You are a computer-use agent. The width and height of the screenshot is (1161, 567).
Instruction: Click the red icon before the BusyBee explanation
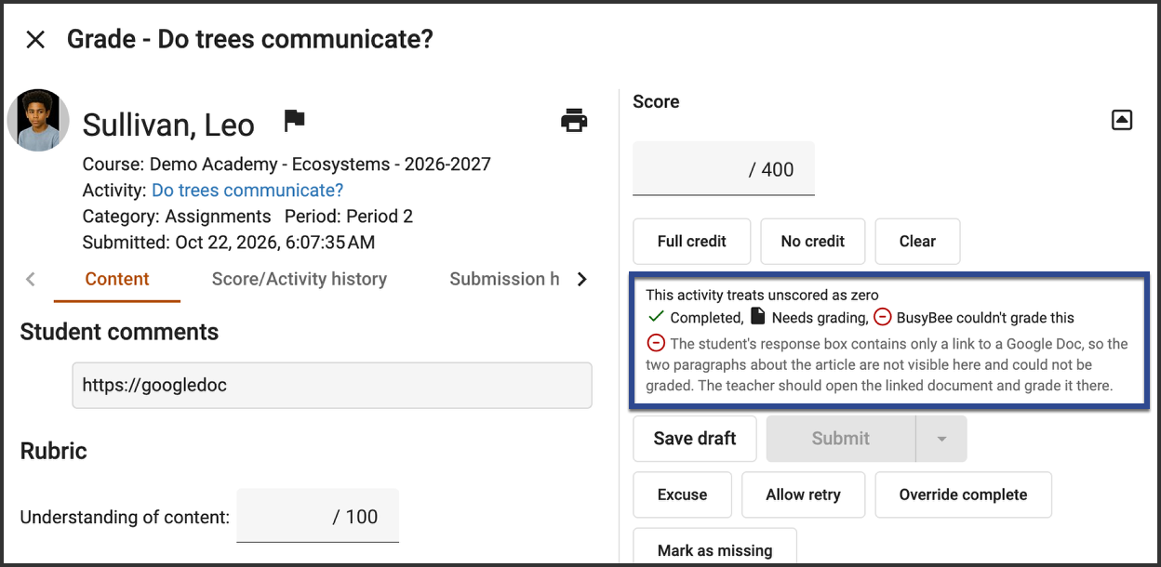(x=656, y=343)
